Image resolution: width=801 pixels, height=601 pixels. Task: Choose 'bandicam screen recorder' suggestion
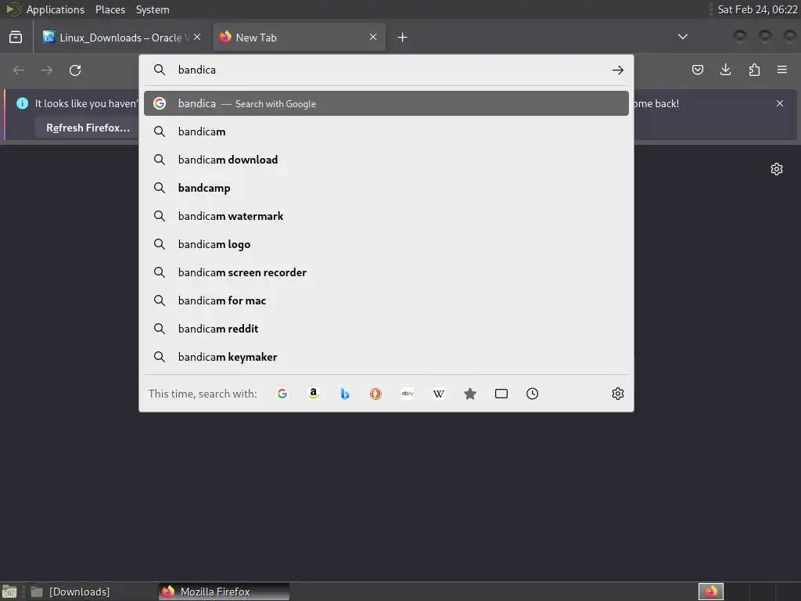[x=386, y=272]
